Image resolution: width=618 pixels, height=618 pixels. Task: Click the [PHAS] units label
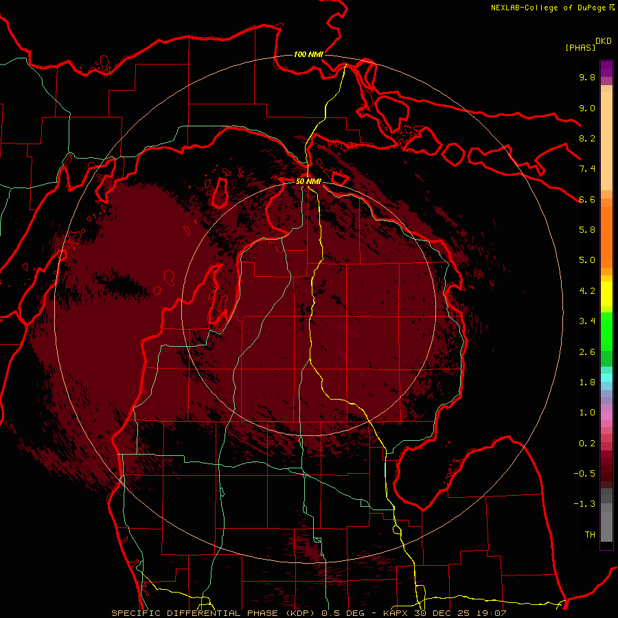point(580,47)
